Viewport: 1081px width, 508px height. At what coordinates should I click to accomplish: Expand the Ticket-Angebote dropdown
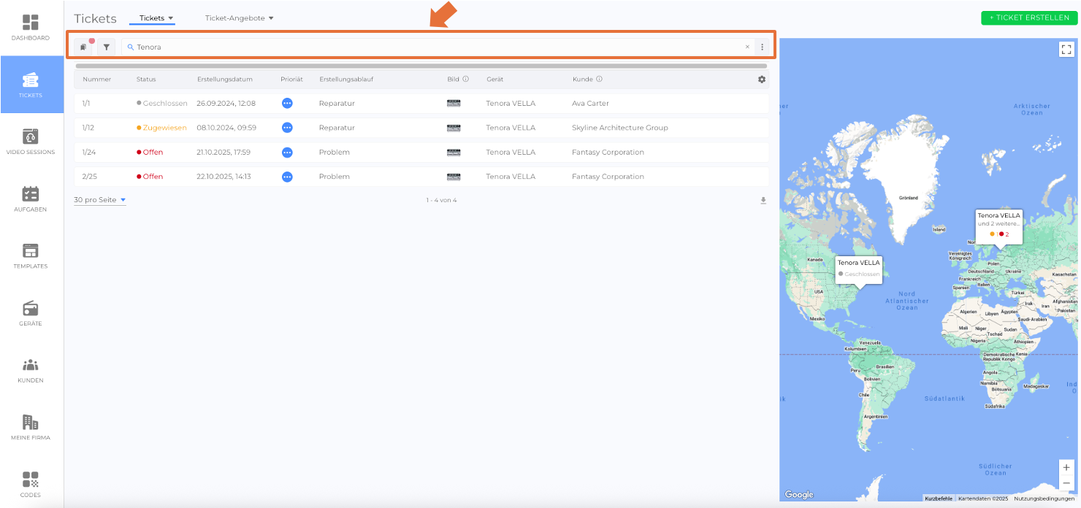coord(239,18)
